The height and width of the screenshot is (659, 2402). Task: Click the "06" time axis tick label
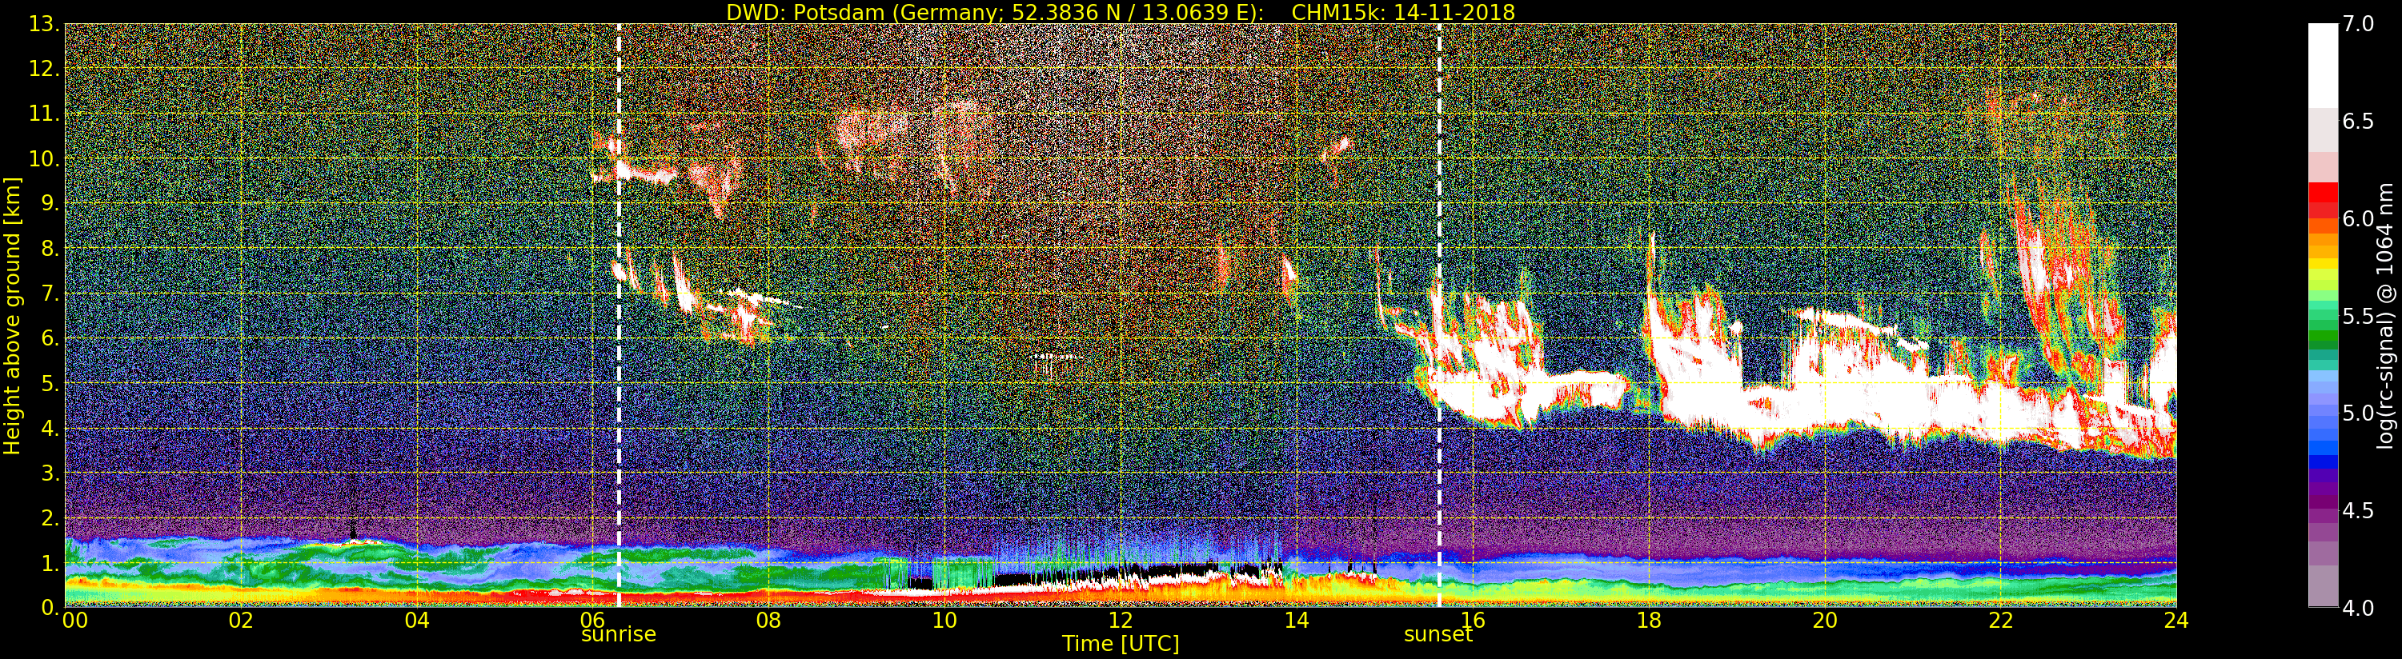593,620
